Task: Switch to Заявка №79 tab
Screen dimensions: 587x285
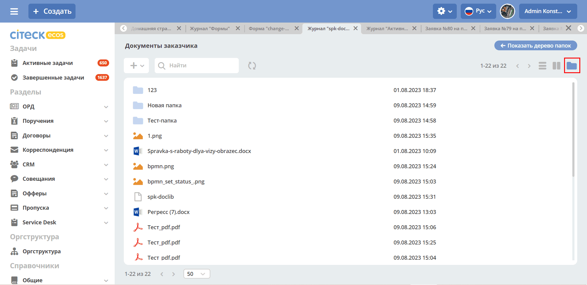Action: [x=505, y=28]
